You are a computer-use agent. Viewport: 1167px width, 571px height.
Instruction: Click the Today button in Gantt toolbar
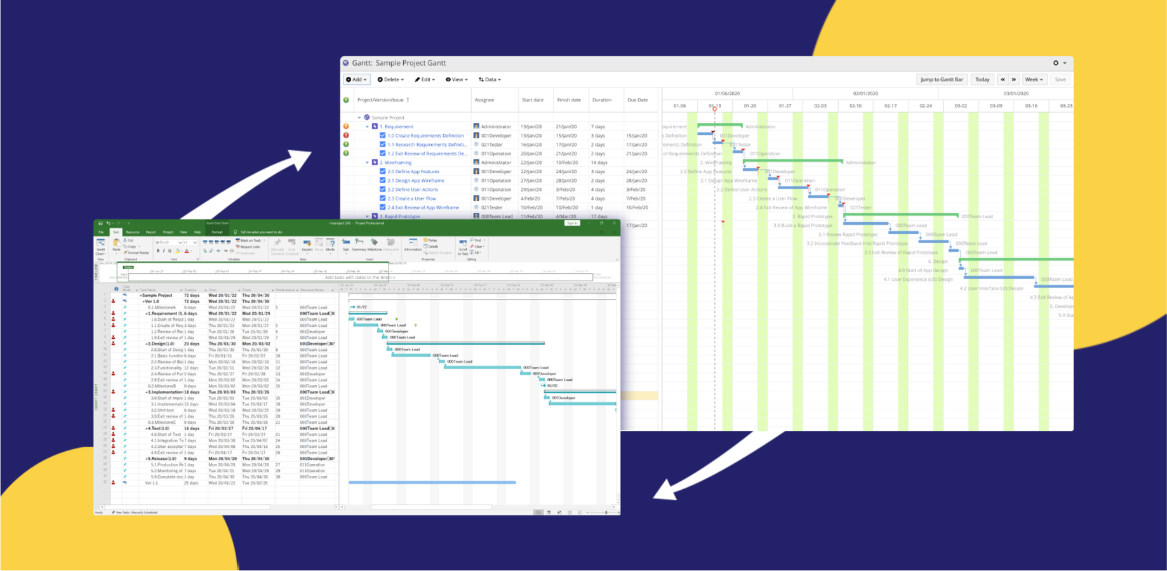point(982,79)
